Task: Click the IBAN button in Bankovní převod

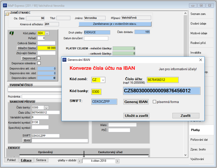Action: pos(27,141)
